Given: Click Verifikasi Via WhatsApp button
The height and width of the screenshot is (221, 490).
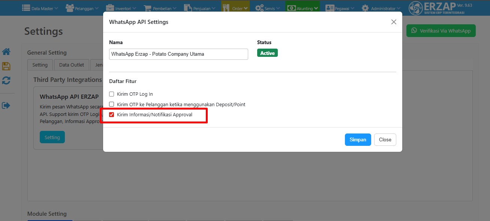Looking at the screenshot, I should [441, 31].
